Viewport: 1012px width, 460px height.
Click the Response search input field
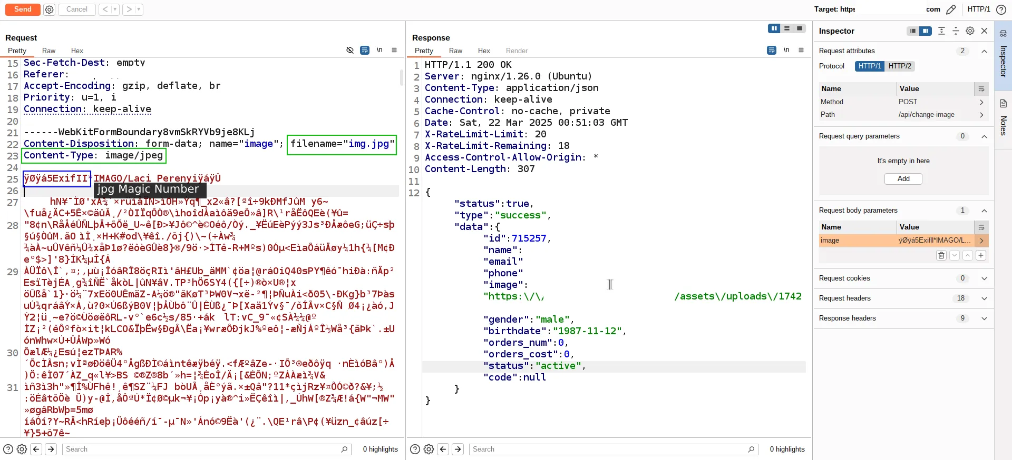pyautogui.click(x=611, y=449)
